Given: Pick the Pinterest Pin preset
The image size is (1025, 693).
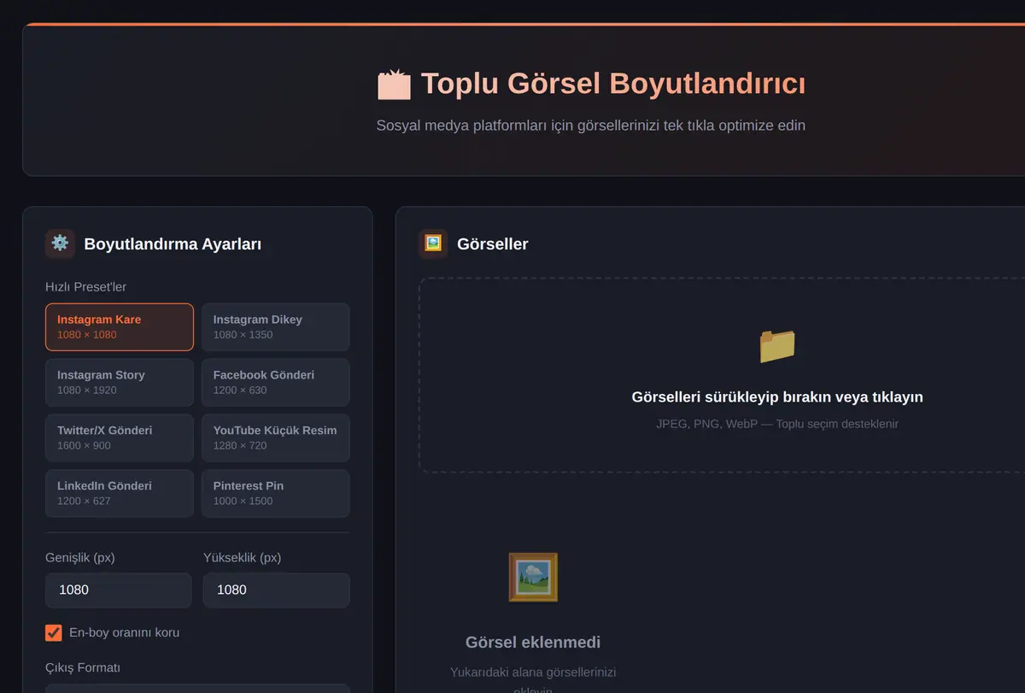Looking at the screenshot, I should pos(275,493).
